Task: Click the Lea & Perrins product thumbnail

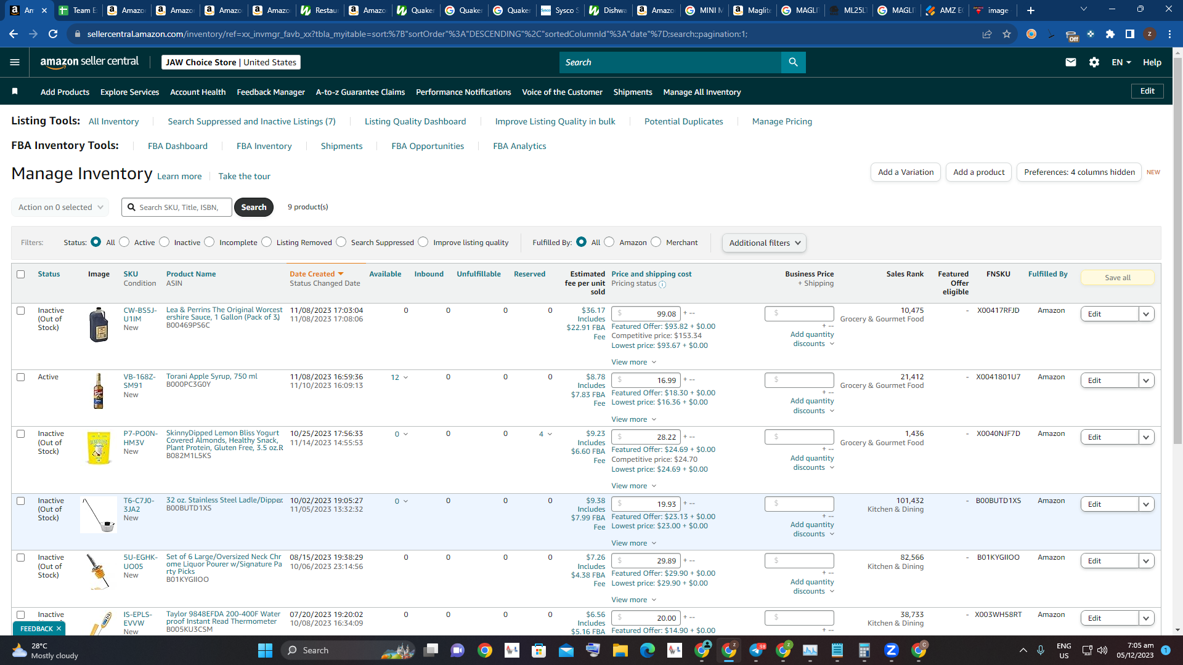Action: pos(99,324)
